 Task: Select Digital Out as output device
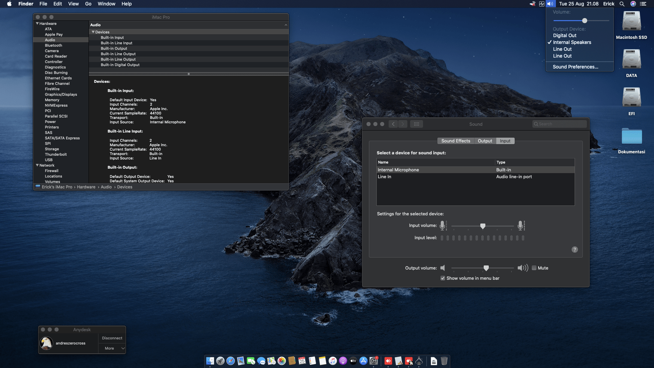564,35
